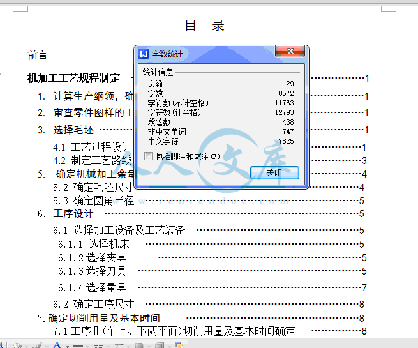The image size is (418, 348).
Task: Click the 段落数 value 438
Action: [x=288, y=122]
